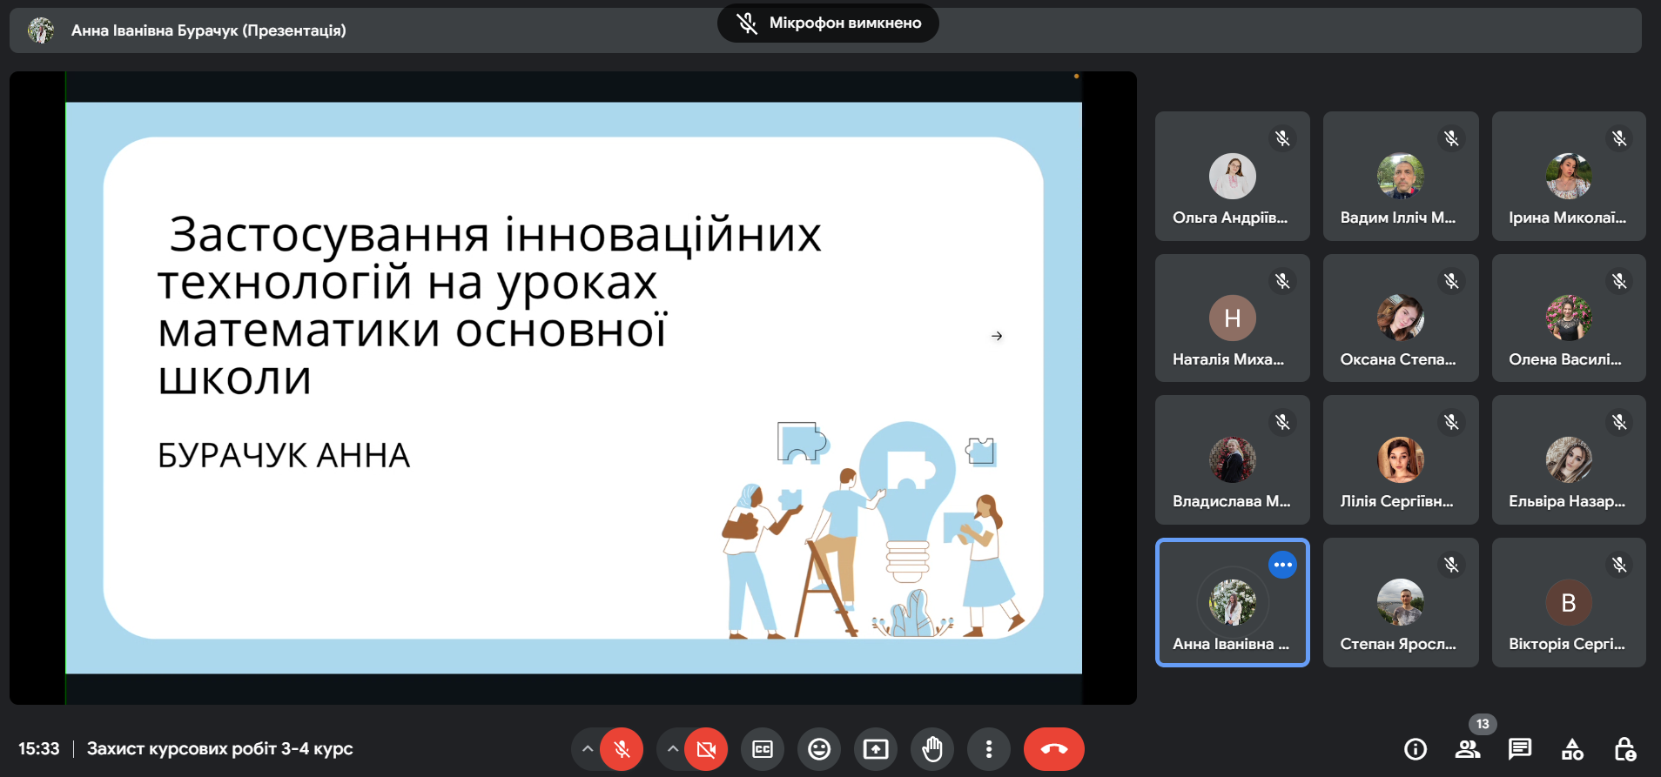Viewport: 1661px width, 777px height.
Task: Select Владислава М... participant tile
Action: pyautogui.click(x=1232, y=459)
